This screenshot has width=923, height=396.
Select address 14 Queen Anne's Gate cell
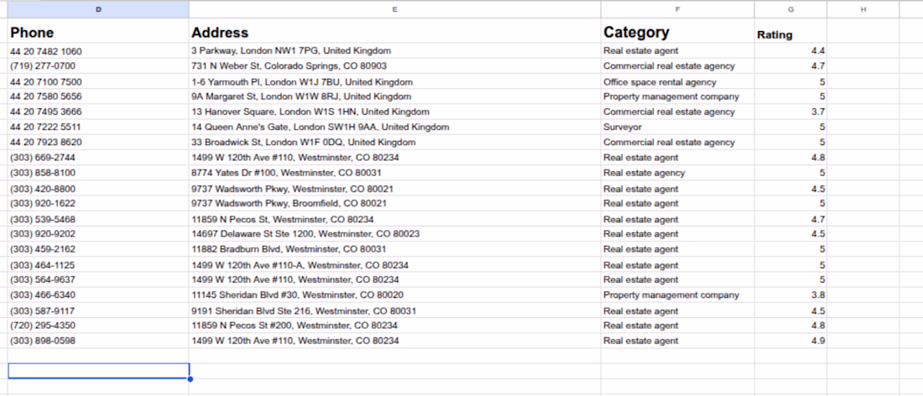(395, 127)
